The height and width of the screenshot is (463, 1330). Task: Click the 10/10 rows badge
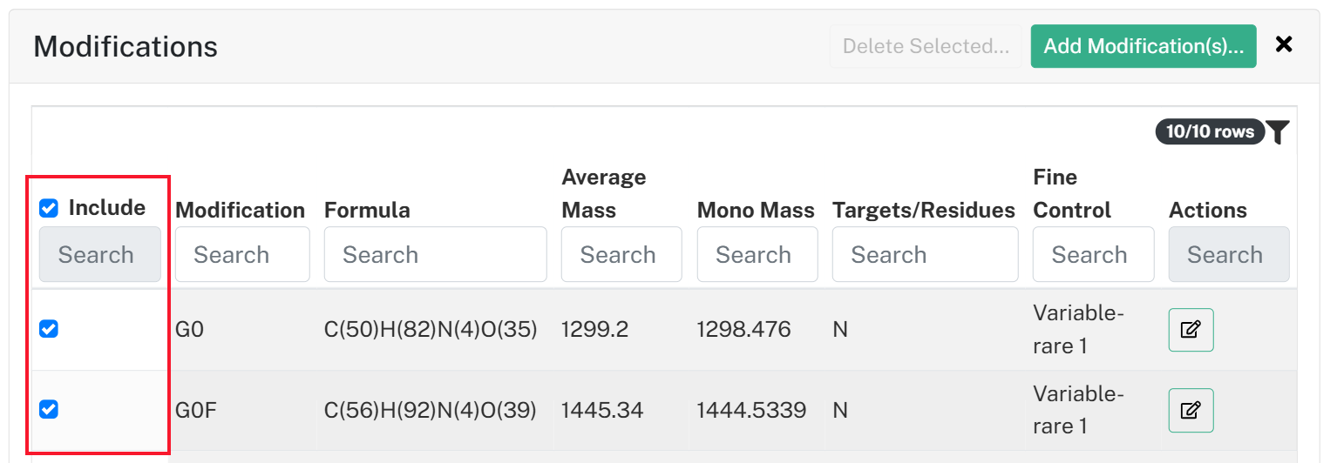coord(1210,131)
